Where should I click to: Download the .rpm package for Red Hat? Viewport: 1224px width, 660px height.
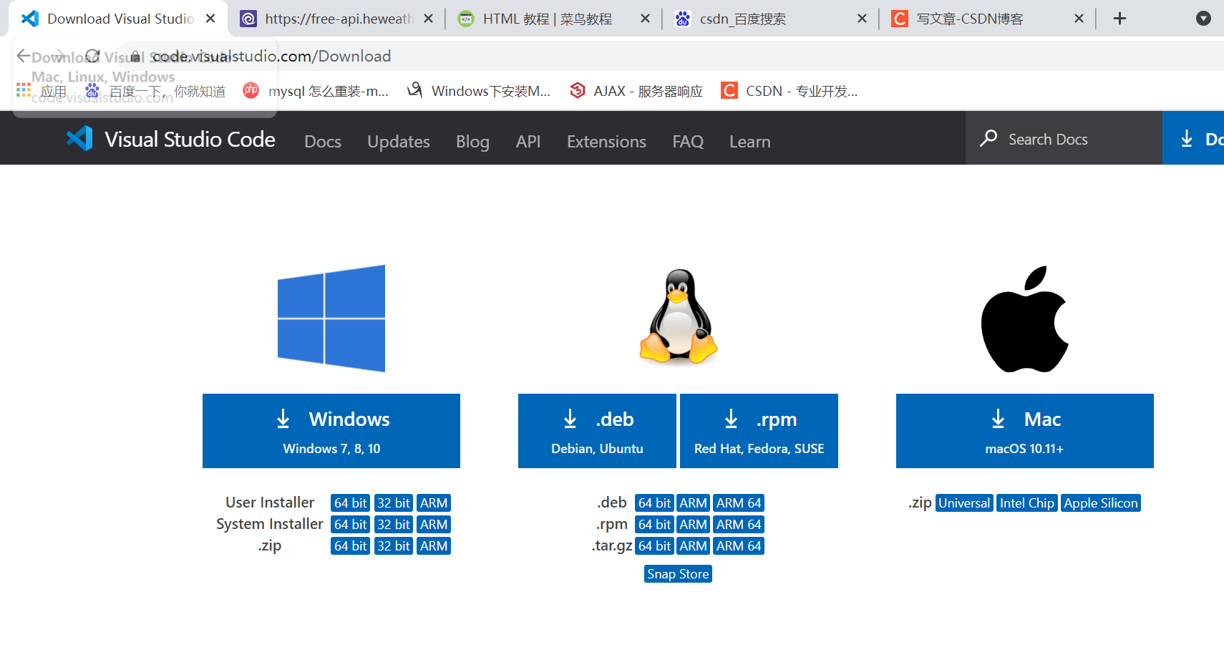pos(759,431)
